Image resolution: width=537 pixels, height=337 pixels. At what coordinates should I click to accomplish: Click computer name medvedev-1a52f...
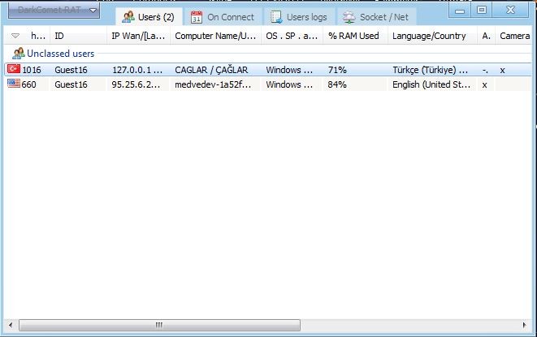213,84
